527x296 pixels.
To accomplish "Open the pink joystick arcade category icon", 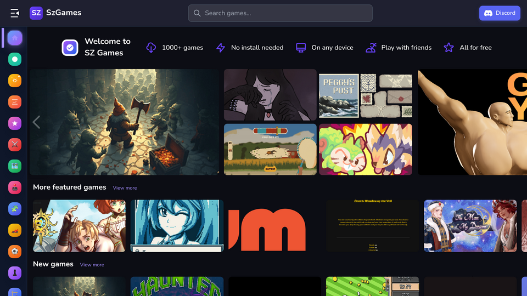I will point(15,187).
